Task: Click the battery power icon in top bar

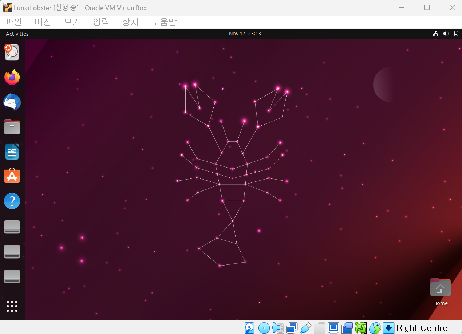Action: pyautogui.click(x=456, y=34)
